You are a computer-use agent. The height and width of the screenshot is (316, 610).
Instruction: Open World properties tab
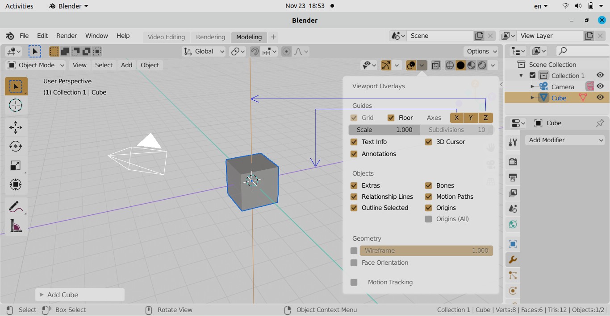coord(513,225)
